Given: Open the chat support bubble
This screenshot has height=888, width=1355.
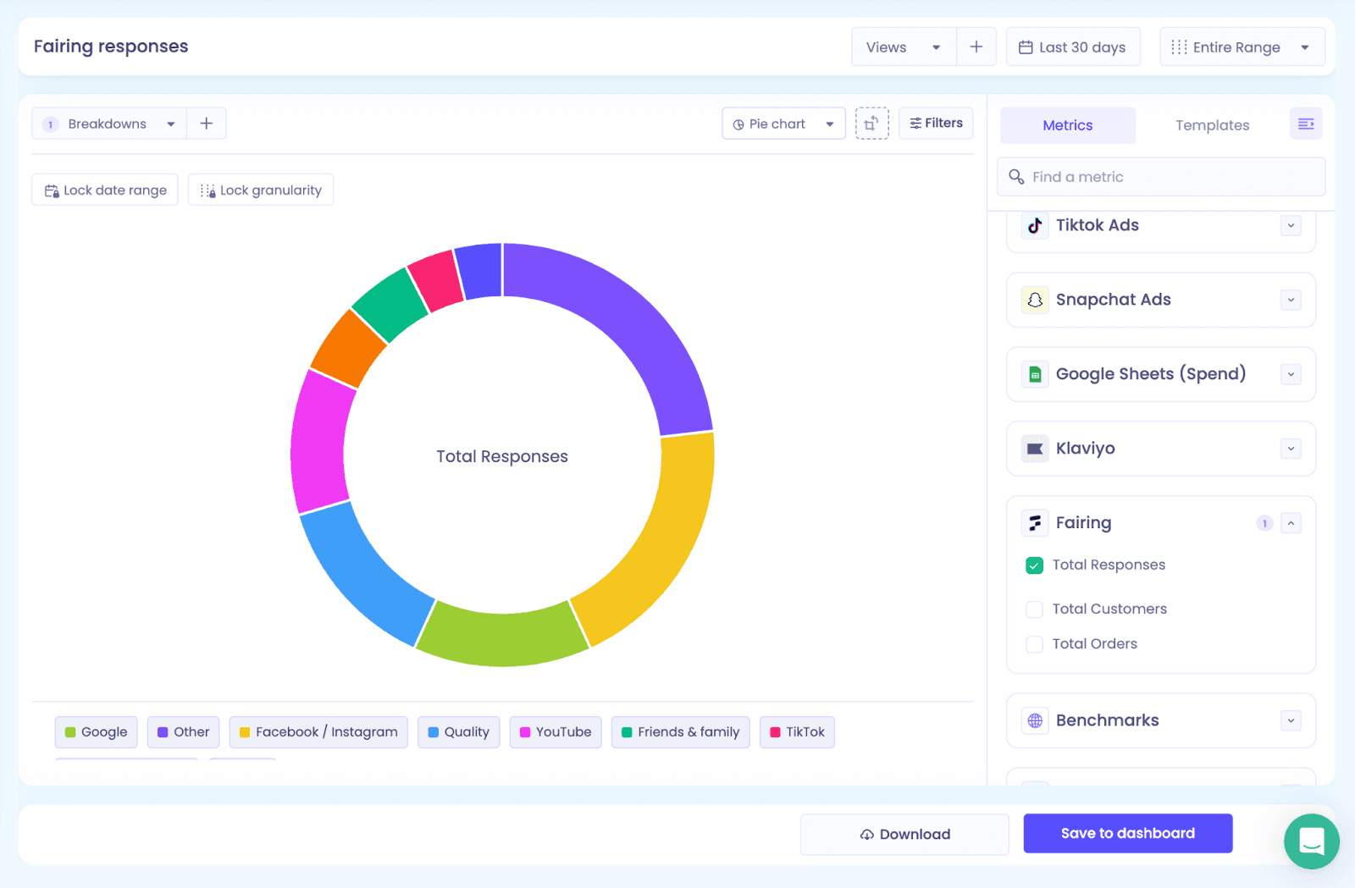Looking at the screenshot, I should click(x=1311, y=841).
